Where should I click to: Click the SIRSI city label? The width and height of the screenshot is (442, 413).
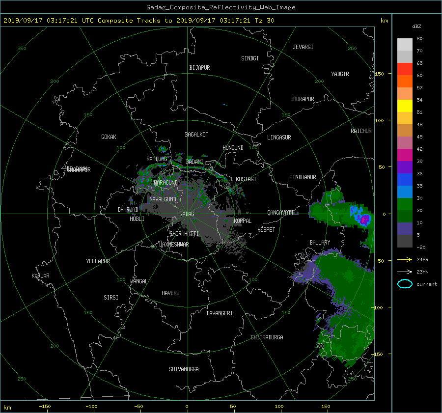(111, 298)
